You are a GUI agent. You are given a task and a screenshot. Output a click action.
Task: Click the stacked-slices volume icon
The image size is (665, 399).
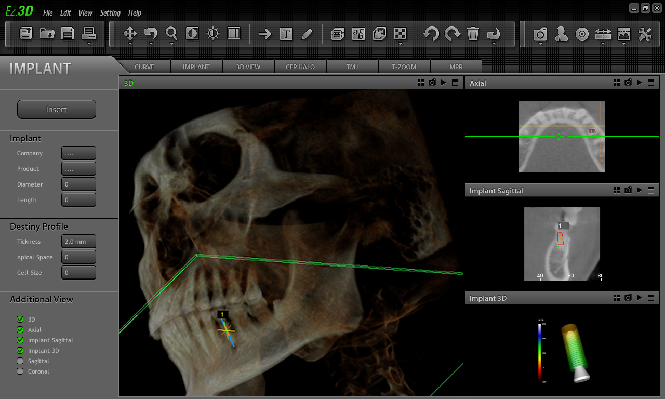click(338, 34)
